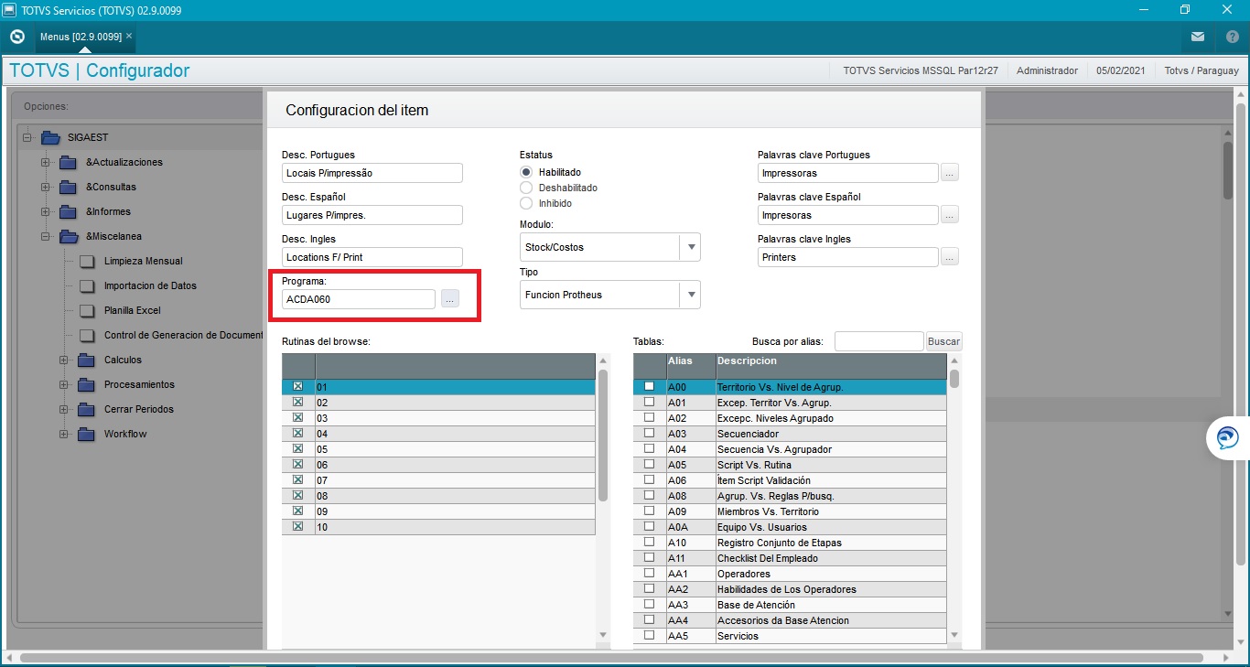1250x667 pixels.
Task: Click the &Consultas folder icon
Action: pyautogui.click(x=68, y=187)
